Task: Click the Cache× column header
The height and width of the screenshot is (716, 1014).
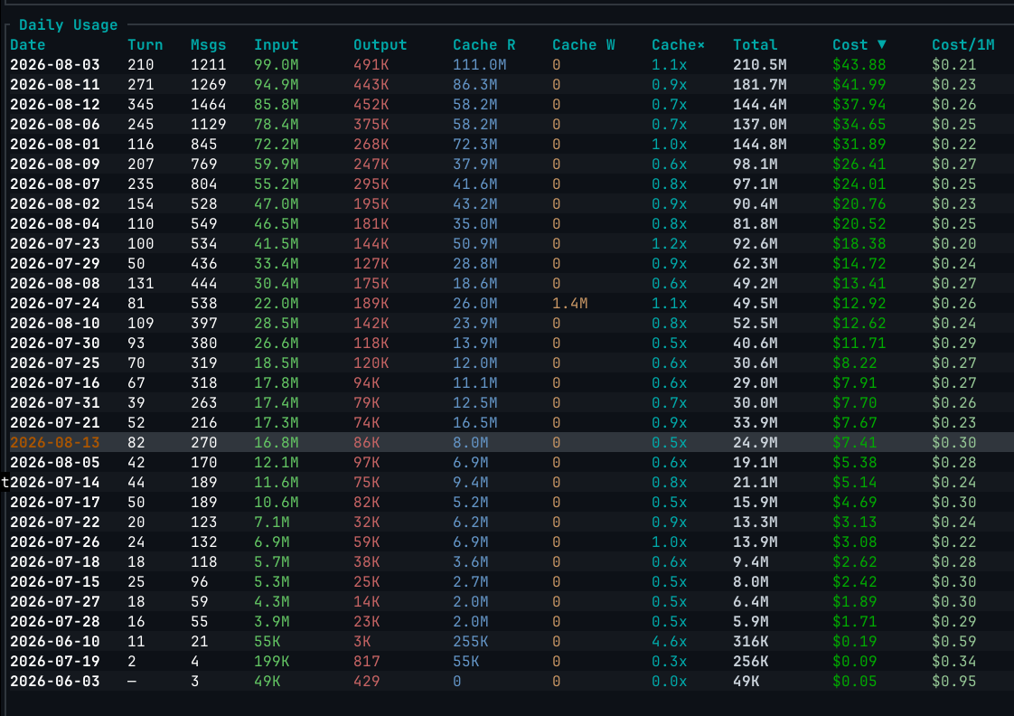Action: (x=679, y=44)
